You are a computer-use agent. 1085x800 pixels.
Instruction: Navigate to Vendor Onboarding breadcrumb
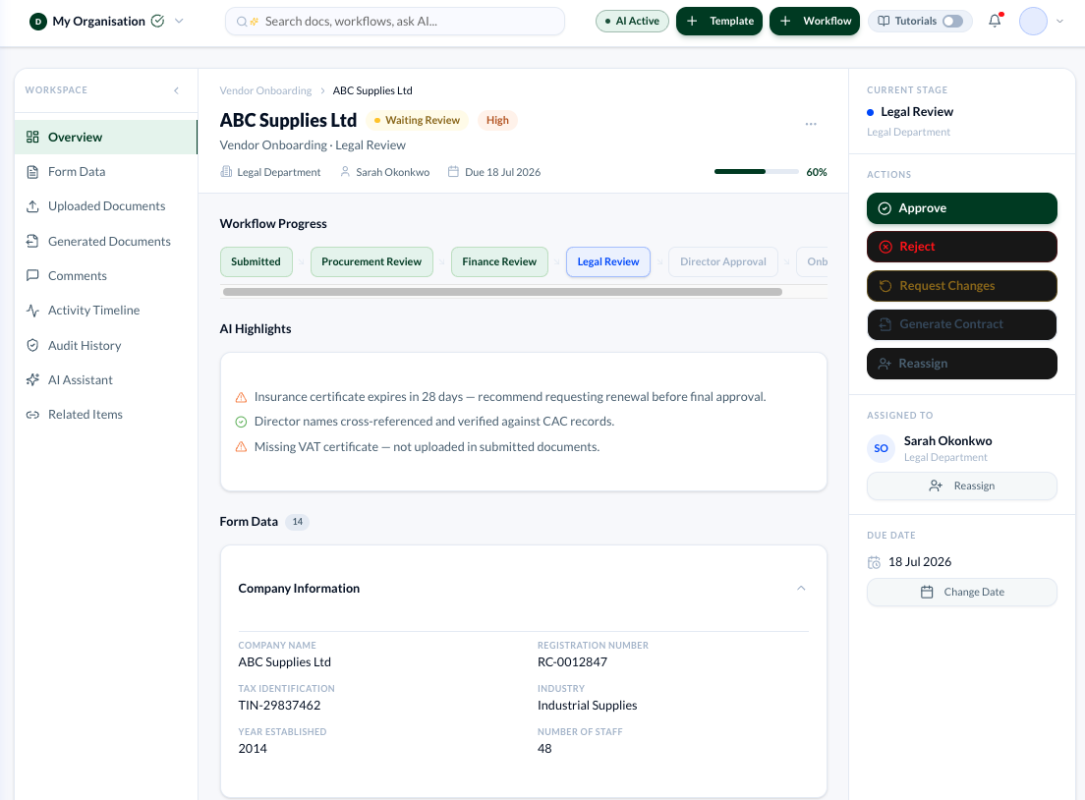click(265, 90)
